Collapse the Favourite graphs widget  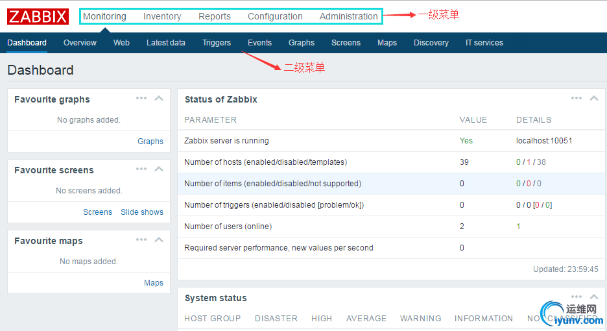tap(159, 98)
